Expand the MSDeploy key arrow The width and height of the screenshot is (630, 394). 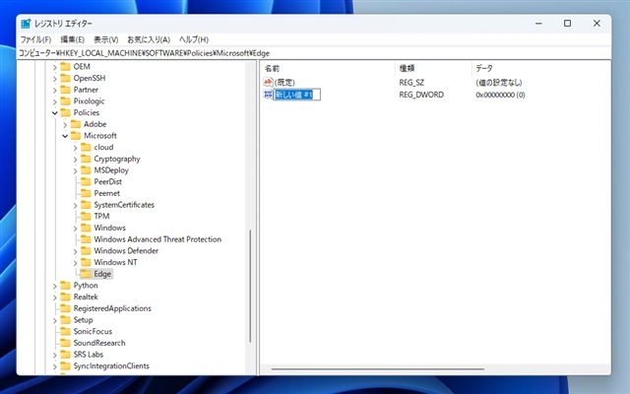coord(75,170)
